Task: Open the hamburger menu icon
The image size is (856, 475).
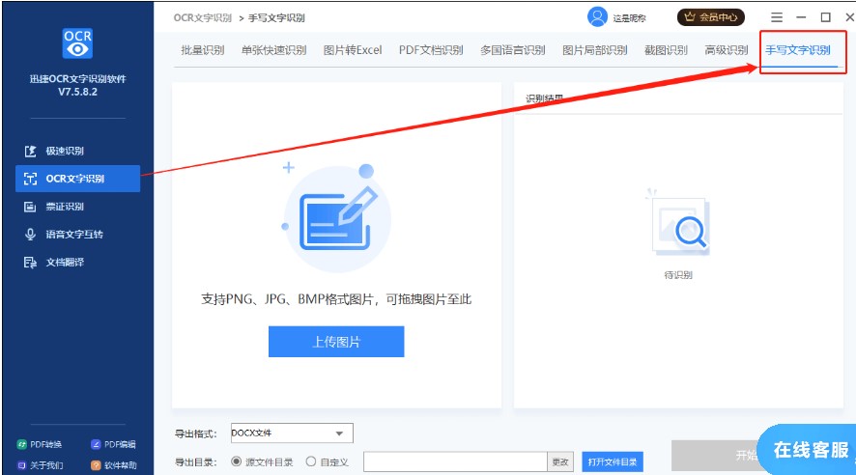Action: click(777, 17)
